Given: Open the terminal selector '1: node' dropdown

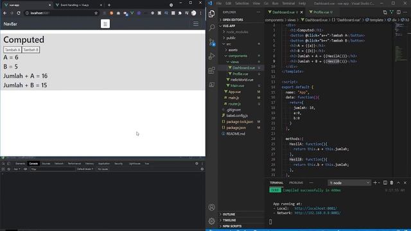Looking at the screenshot, I should coord(349,183).
